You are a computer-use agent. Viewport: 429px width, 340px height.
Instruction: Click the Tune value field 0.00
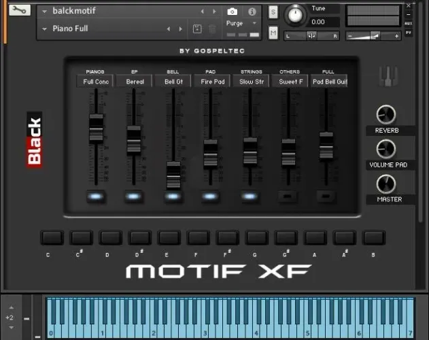click(324, 22)
